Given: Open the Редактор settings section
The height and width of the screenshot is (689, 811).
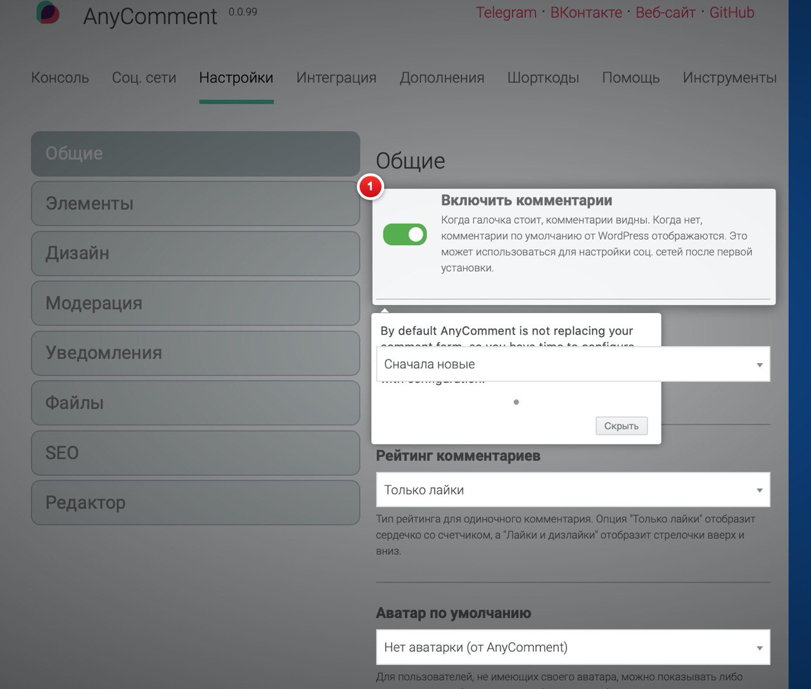Looking at the screenshot, I should click(x=195, y=503).
